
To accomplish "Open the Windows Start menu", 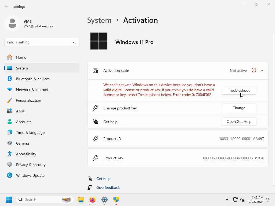I will pyautogui.click(x=9, y=200).
